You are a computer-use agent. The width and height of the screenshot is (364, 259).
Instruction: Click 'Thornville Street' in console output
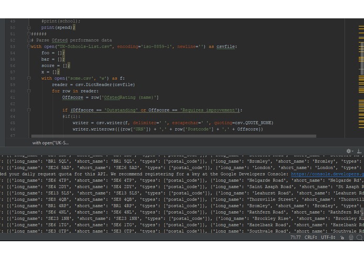(x=272, y=199)
